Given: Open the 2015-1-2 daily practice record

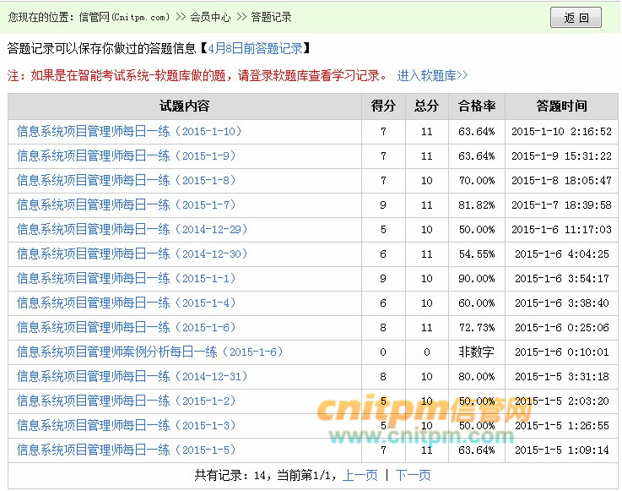Looking at the screenshot, I should tap(127, 401).
